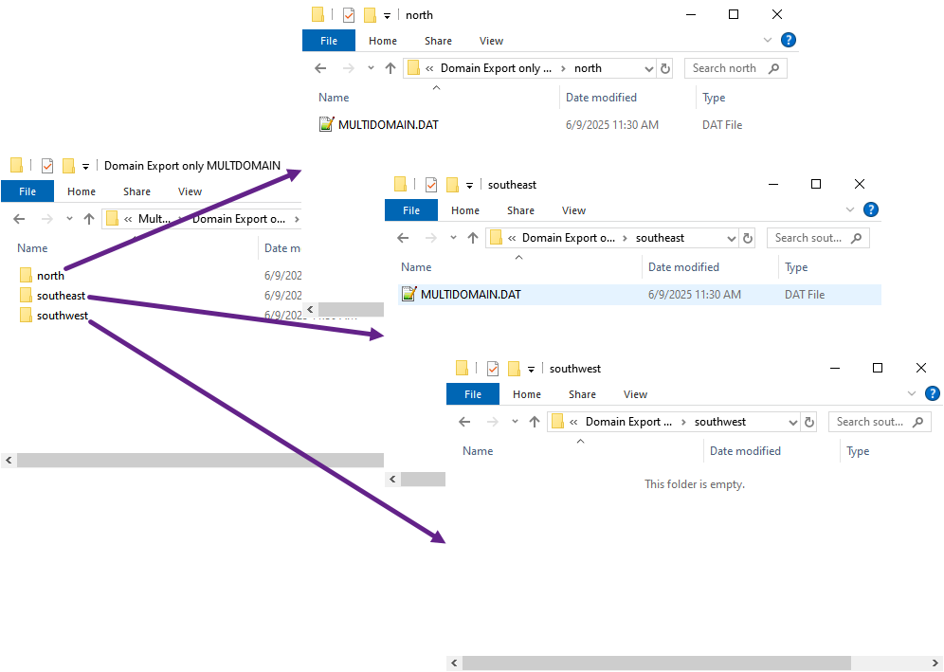Go back in the north window
Screen dimensions: 944x672
click(320, 68)
